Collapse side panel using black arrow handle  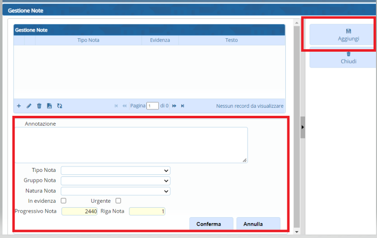tap(303, 128)
